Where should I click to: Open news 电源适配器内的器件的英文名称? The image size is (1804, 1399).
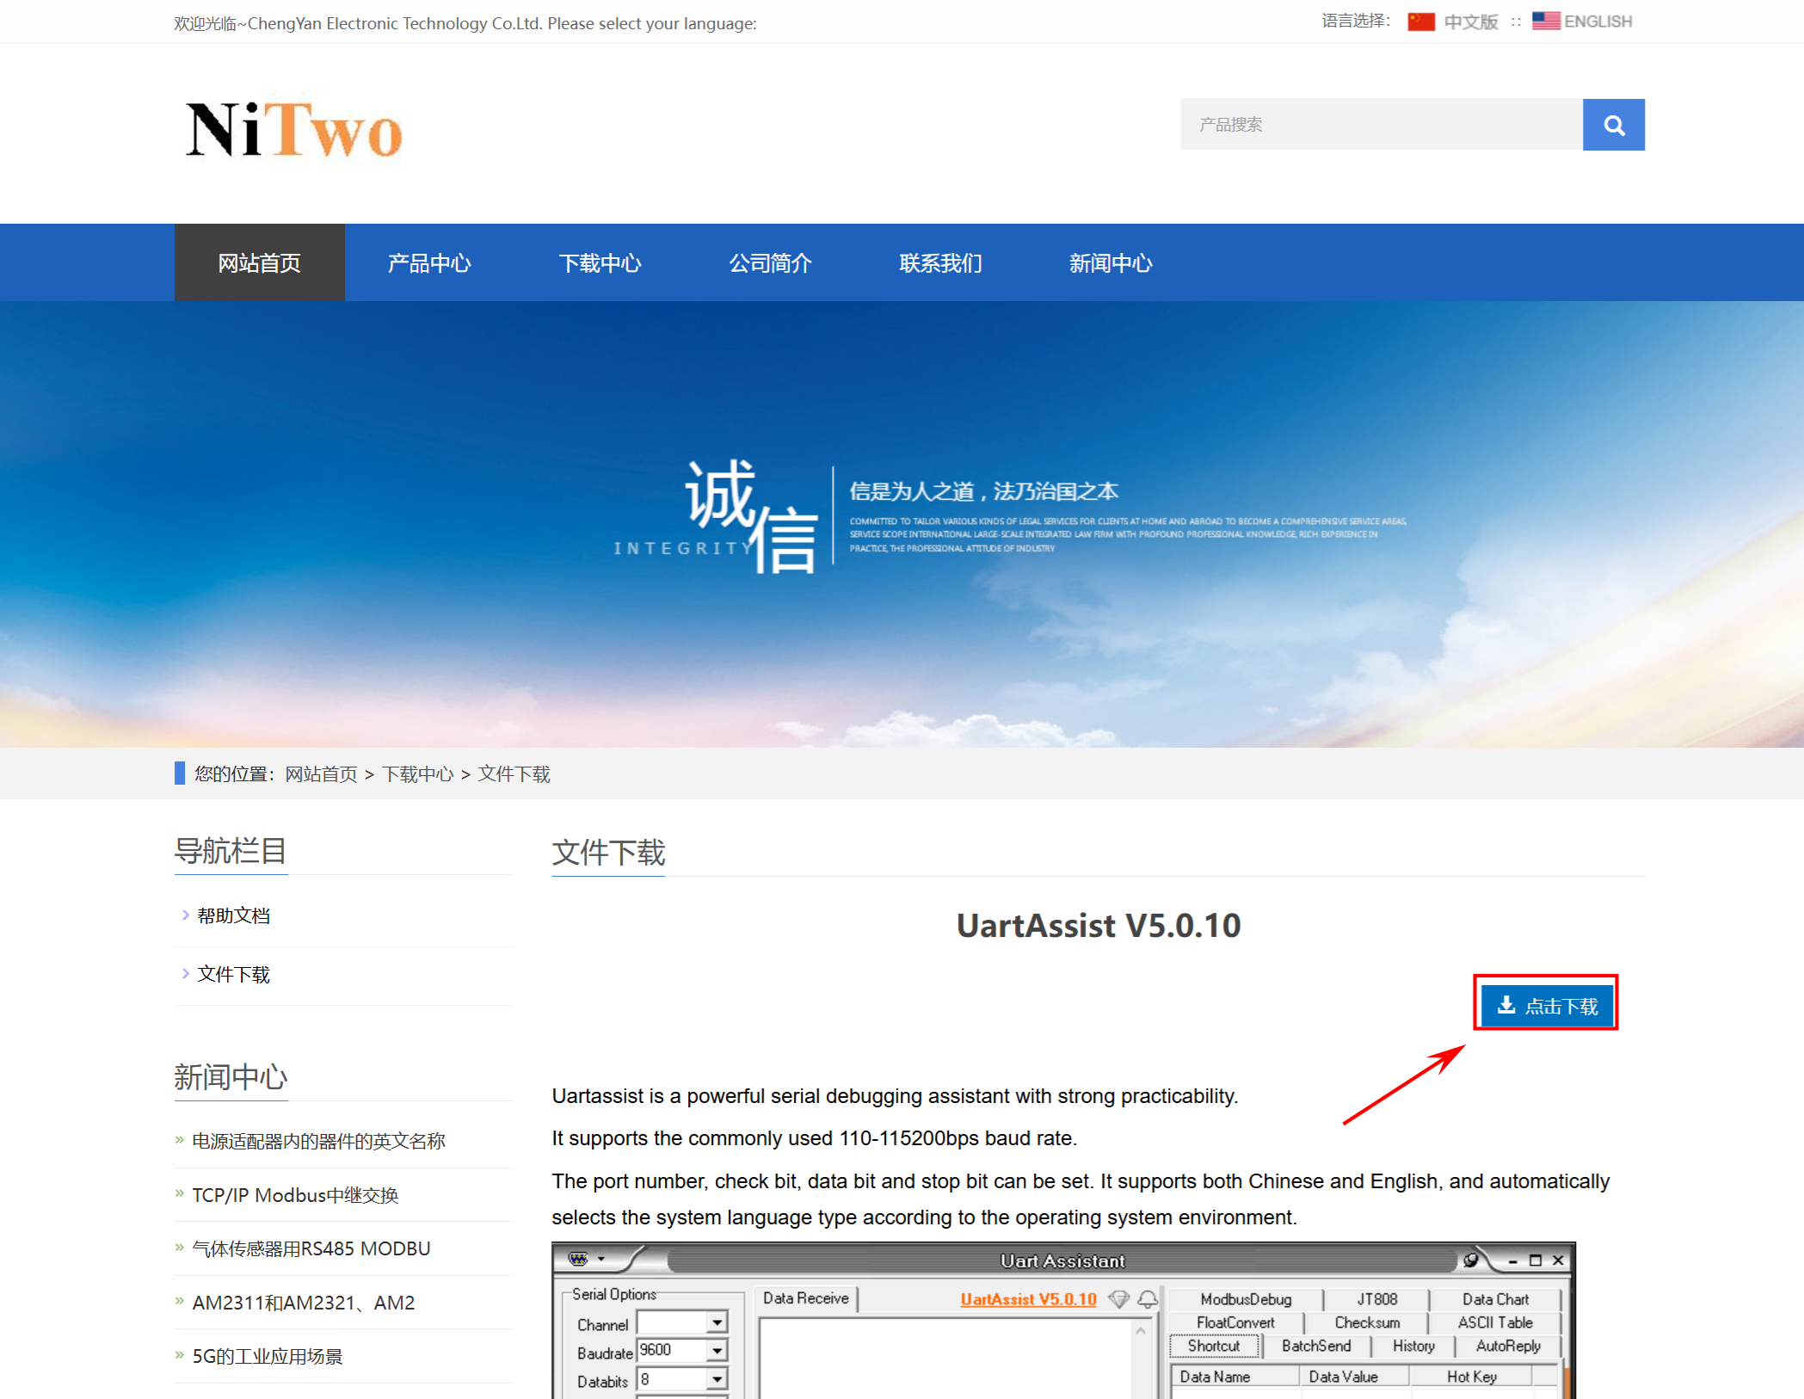point(318,1141)
